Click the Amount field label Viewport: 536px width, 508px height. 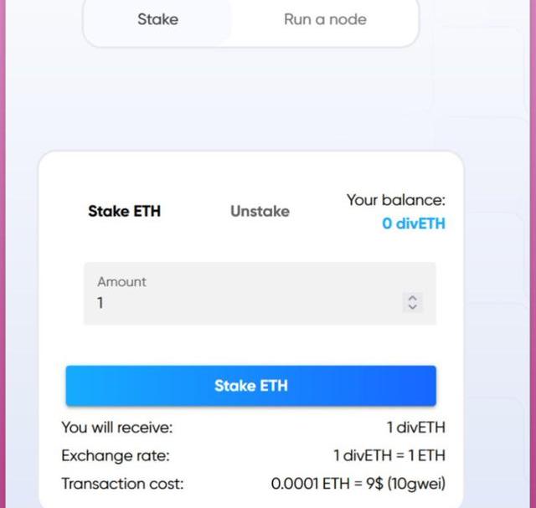click(x=121, y=282)
